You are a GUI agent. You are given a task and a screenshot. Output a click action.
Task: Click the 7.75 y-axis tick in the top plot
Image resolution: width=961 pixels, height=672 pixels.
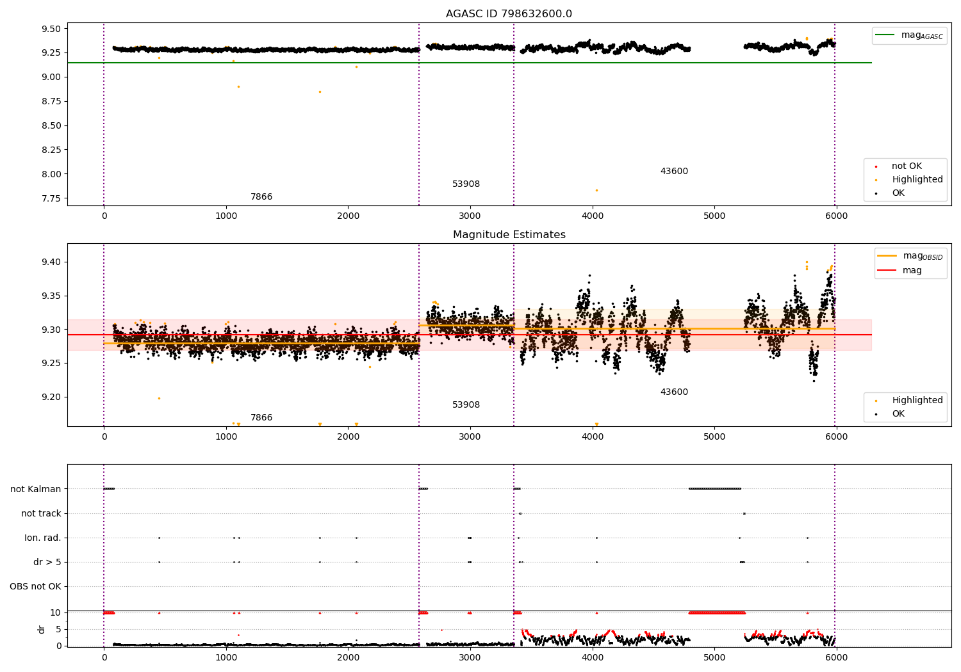point(51,199)
